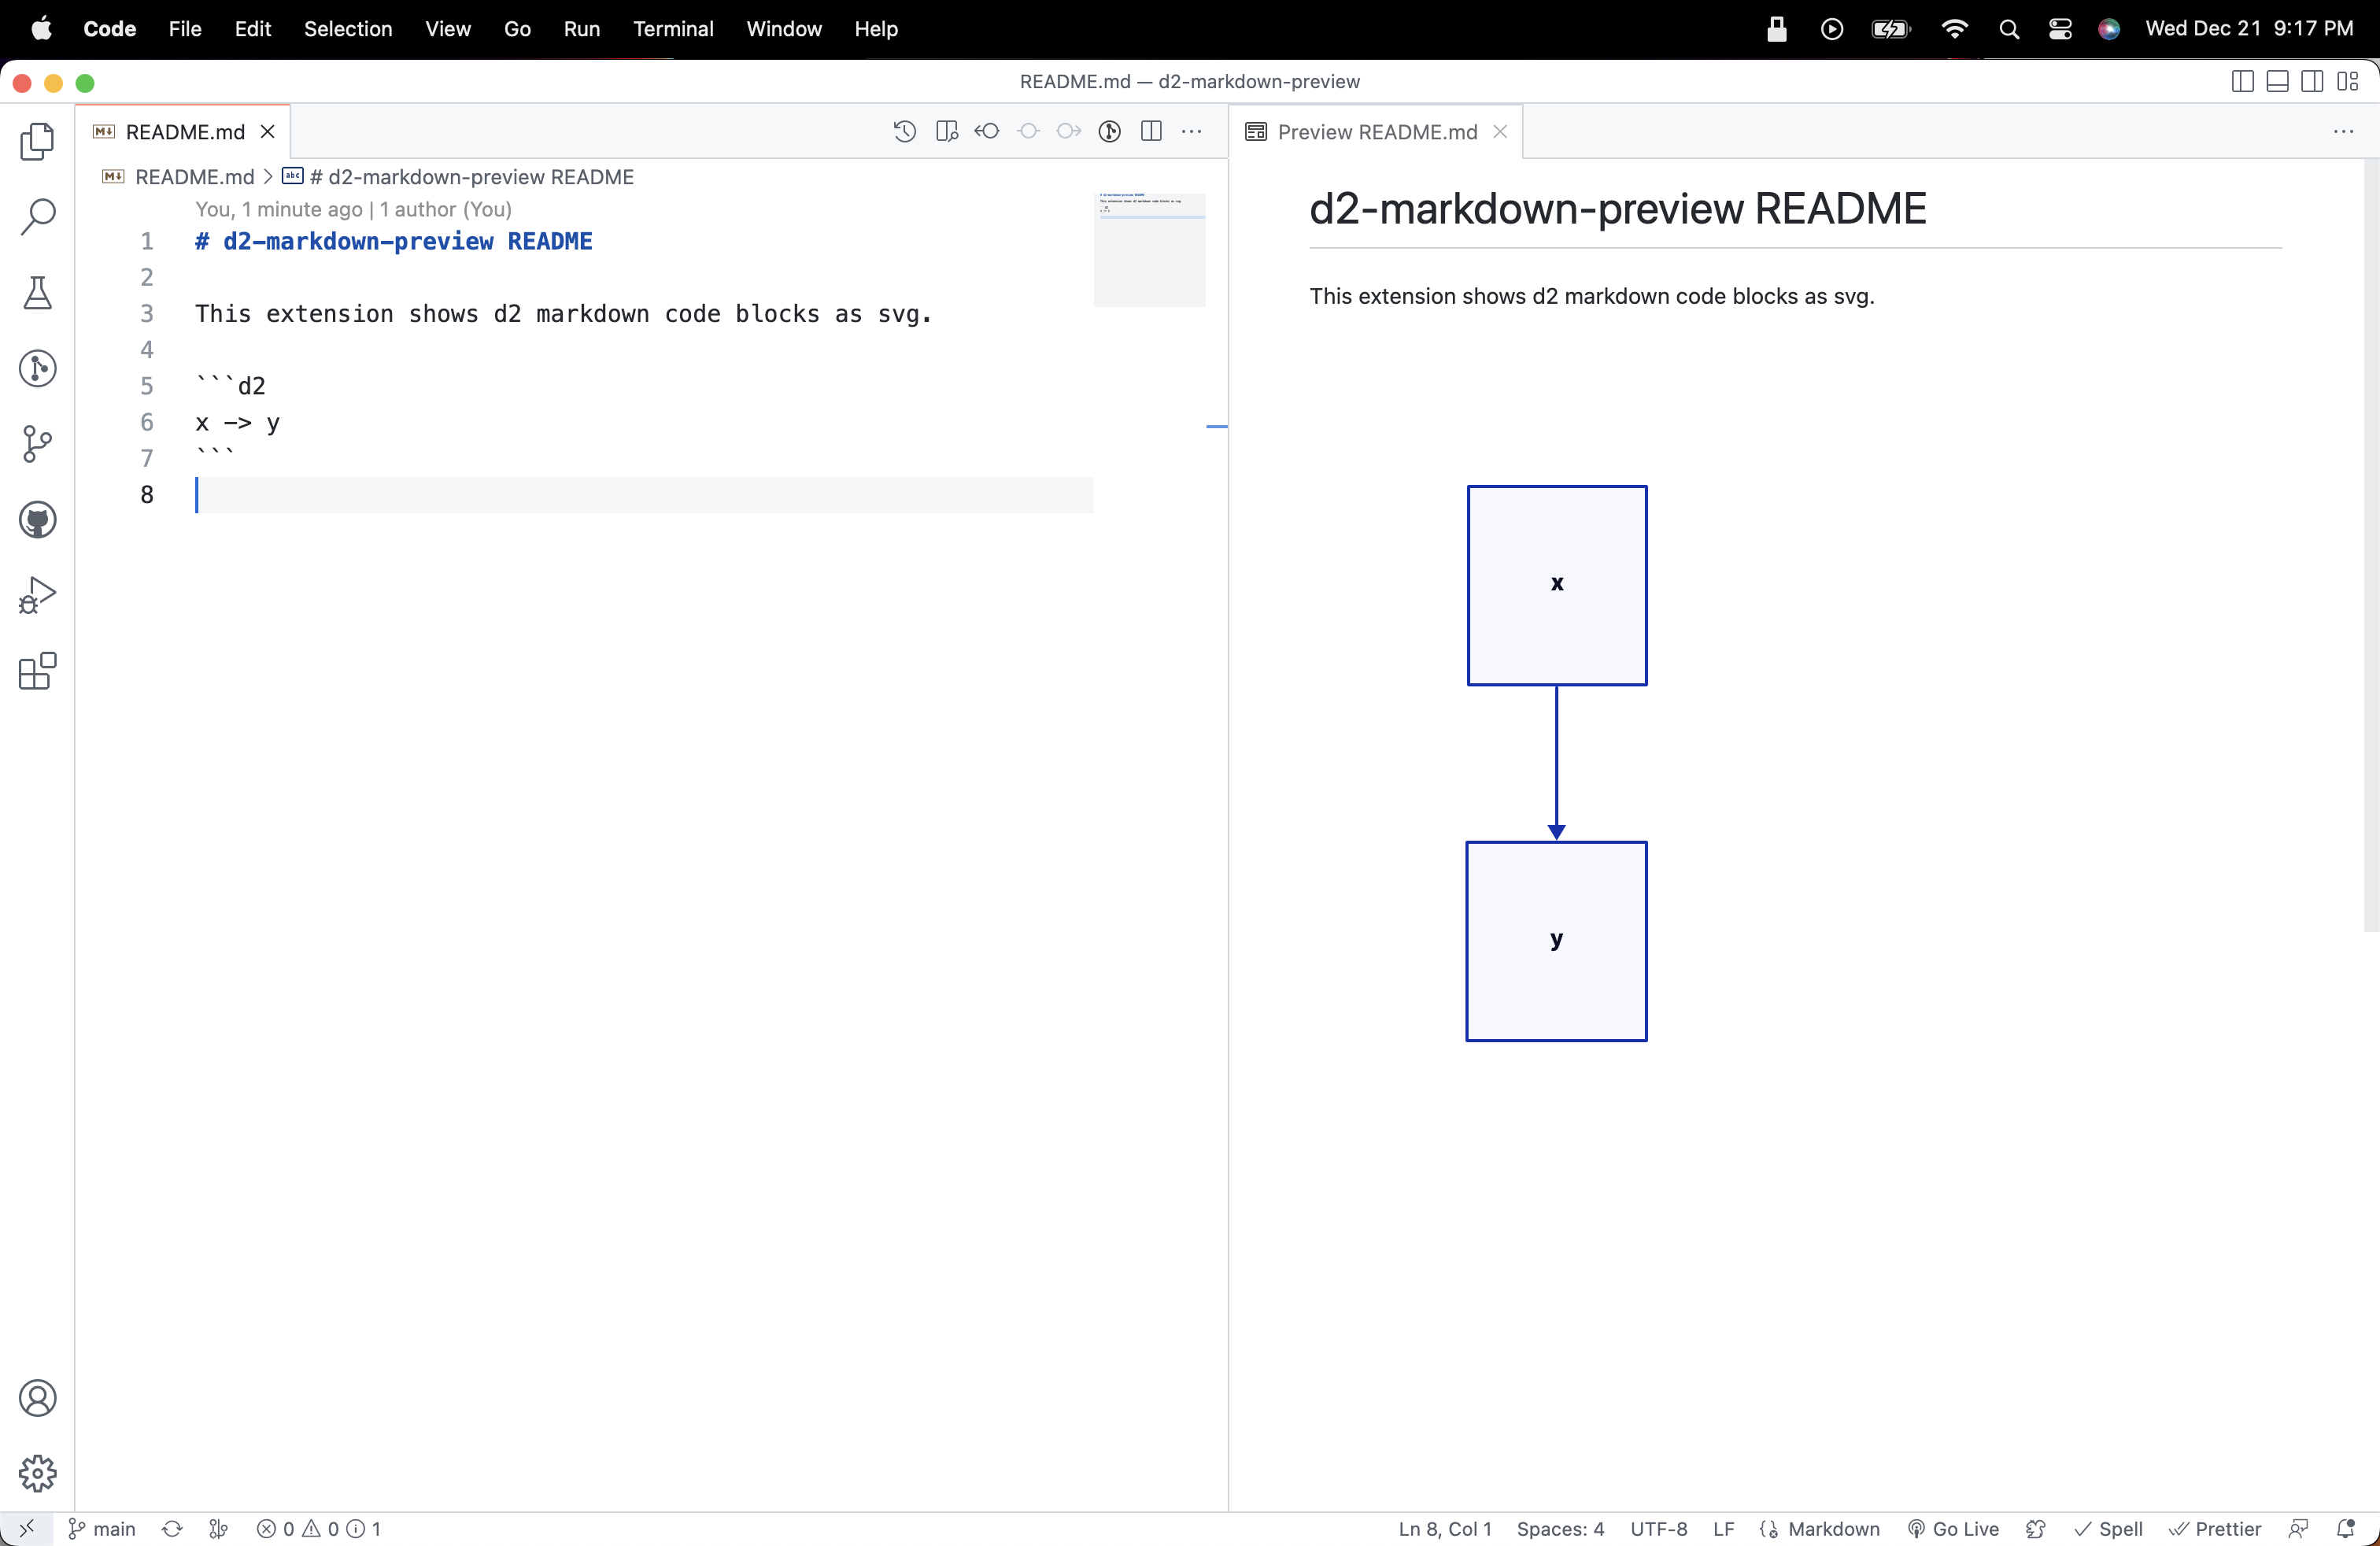Close the README.md editor tab

[267, 132]
